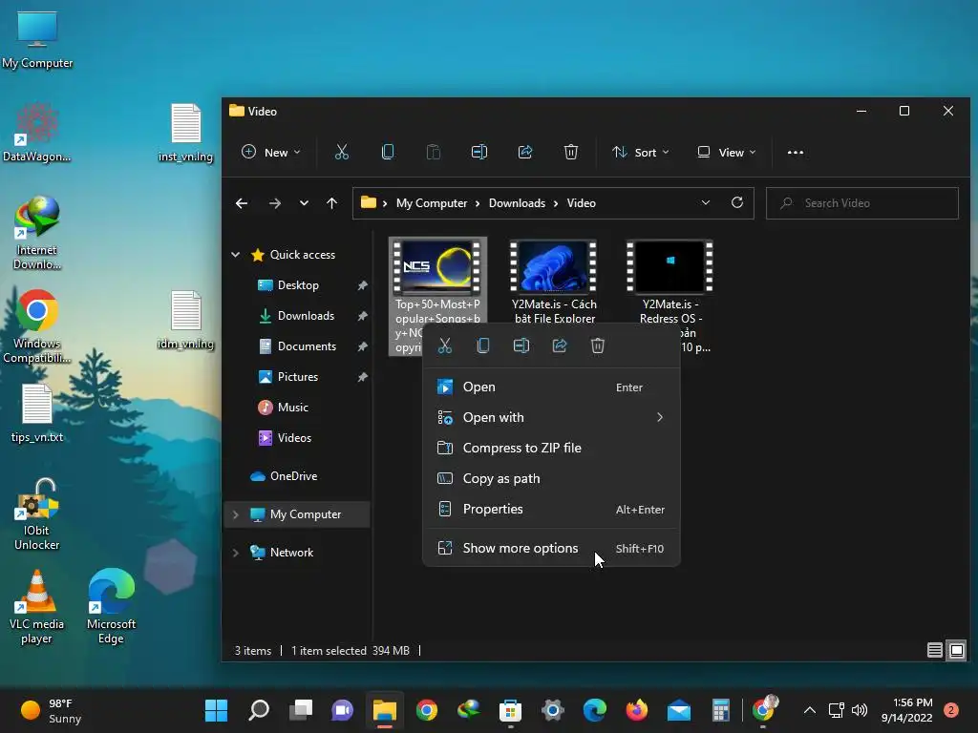Click the Copy icon in the context menu
The height and width of the screenshot is (733, 978).
(x=482, y=346)
